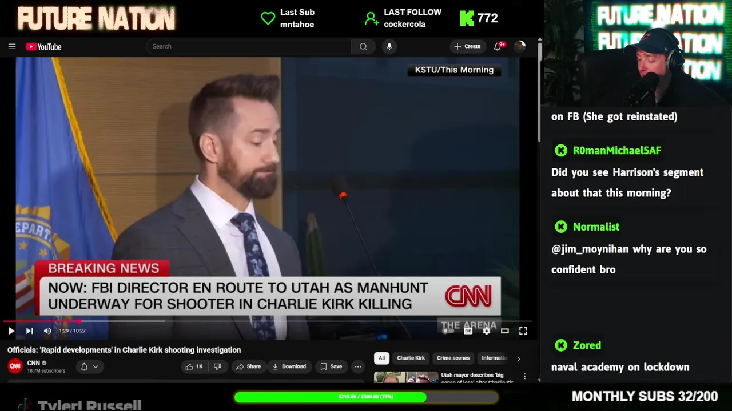
Task: Click the Last Follow person icon
Action: coord(372,19)
